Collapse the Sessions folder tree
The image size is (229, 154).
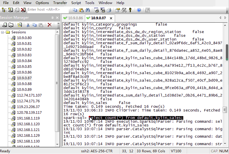coord(3,32)
